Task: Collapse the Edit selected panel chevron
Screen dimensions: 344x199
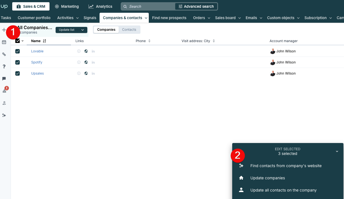Action: coord(337,151)
